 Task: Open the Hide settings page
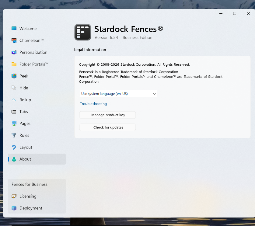coord(37,88)
